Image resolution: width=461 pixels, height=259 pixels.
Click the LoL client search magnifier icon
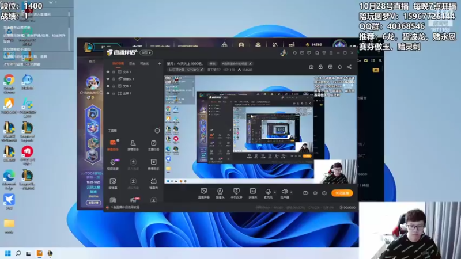(380, 60)
